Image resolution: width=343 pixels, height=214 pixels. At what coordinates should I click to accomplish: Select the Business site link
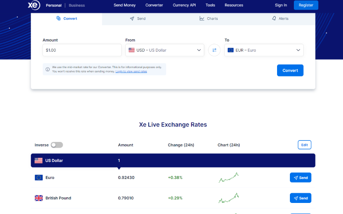coord(77,5)
